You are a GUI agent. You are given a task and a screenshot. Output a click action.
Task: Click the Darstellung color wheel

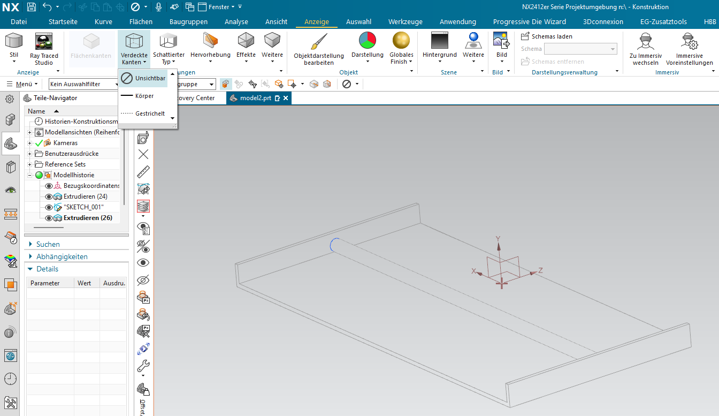click(x=367, y=41)
